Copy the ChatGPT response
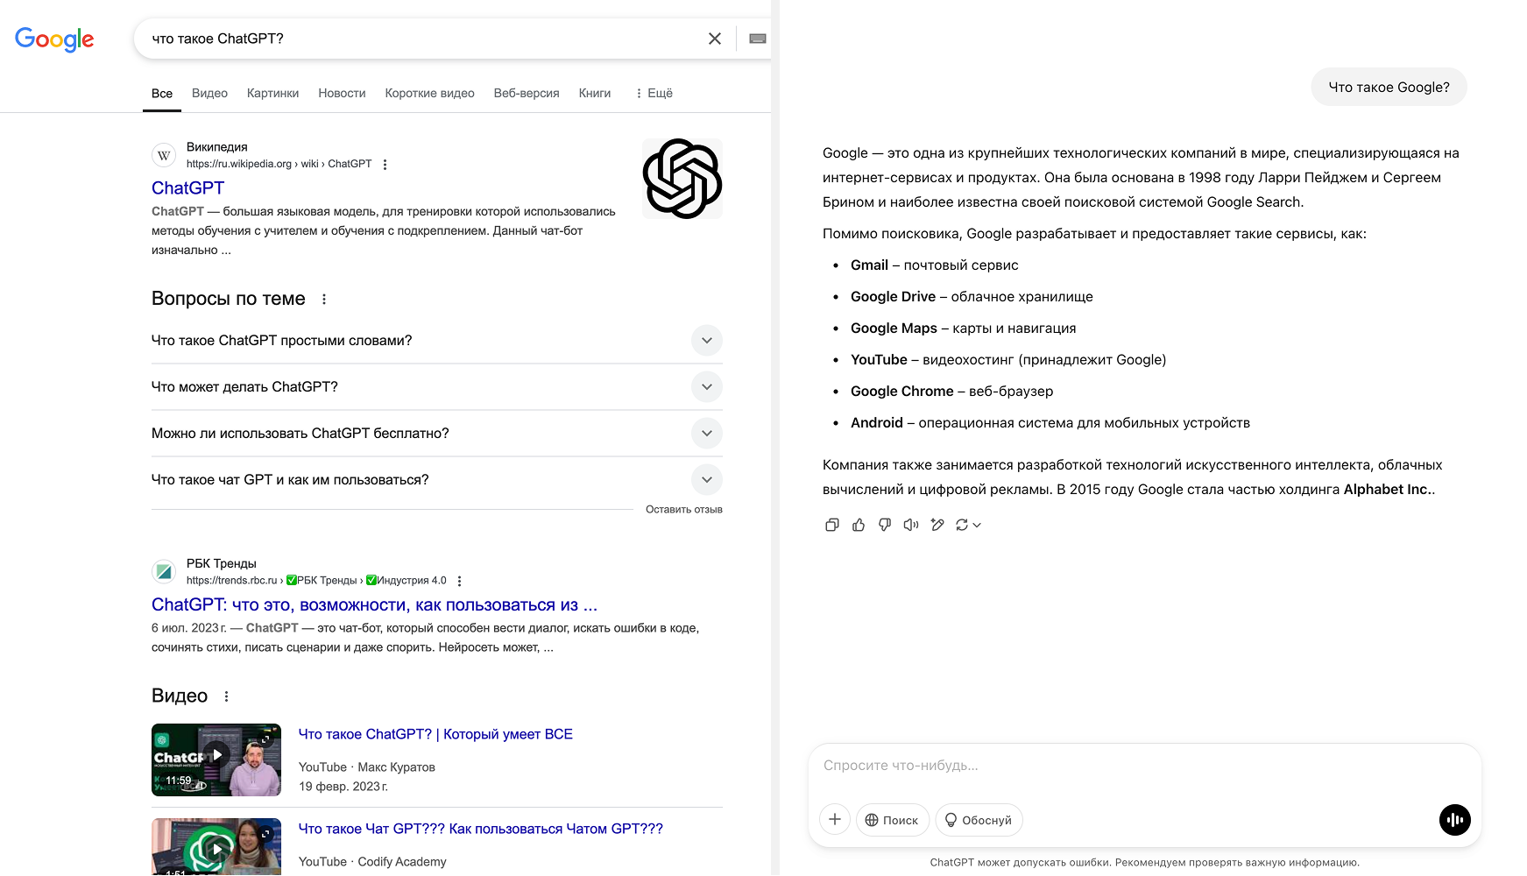Viewport: 1527px width, 876px height. click(831, 525)
